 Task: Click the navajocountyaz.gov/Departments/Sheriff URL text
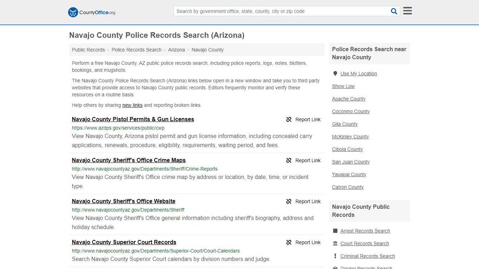click(128, 210)
